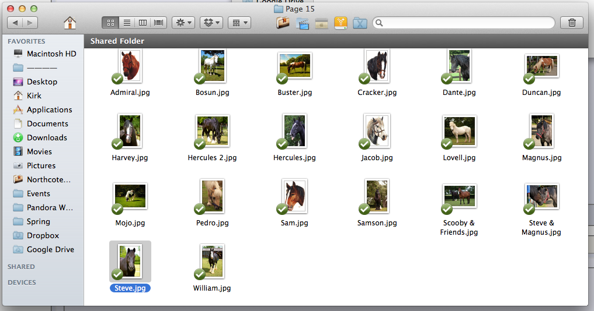Click the SHARED sidebar section header
The width and height of the screenshot is (594, 311).
21,267
